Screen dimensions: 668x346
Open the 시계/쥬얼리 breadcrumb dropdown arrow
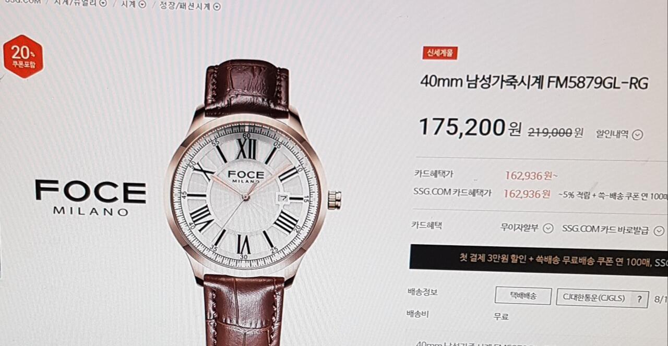[103, 4]
